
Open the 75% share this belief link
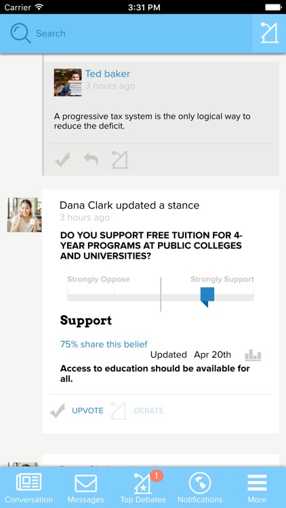pyautogui.click(x=104, y=344)
